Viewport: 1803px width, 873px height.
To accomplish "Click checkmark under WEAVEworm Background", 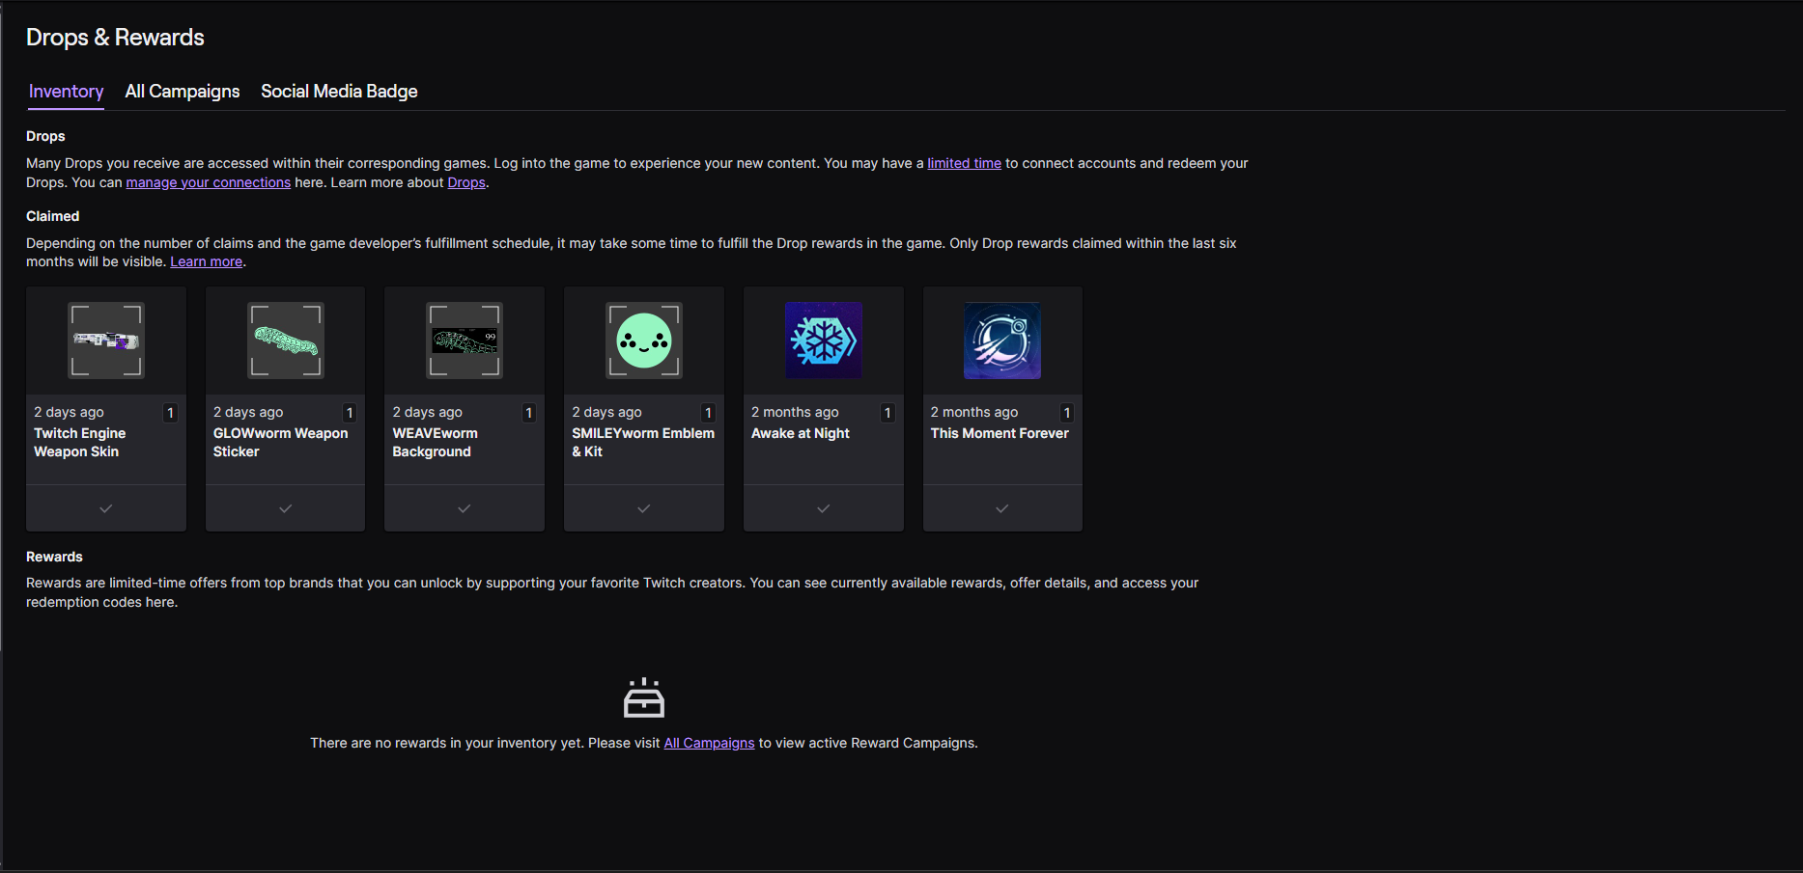I will (x=465, y=508).
